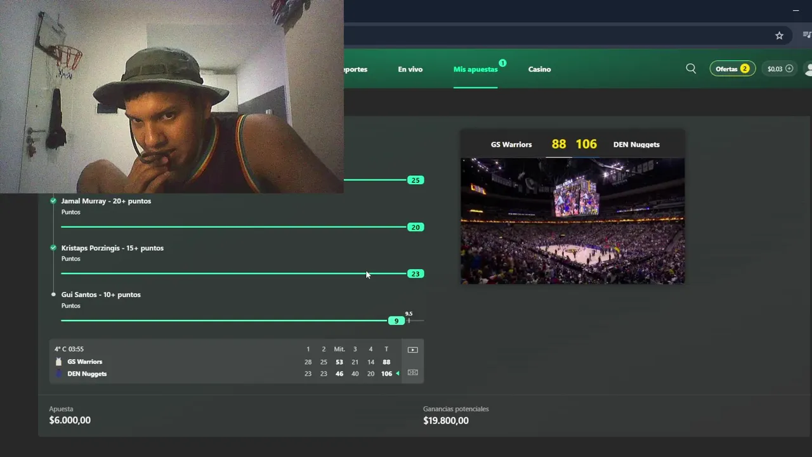Viewport: 812px width, 457px height.
Task: Click the progress value badge showing 25
Action: (x=416, y=180)
